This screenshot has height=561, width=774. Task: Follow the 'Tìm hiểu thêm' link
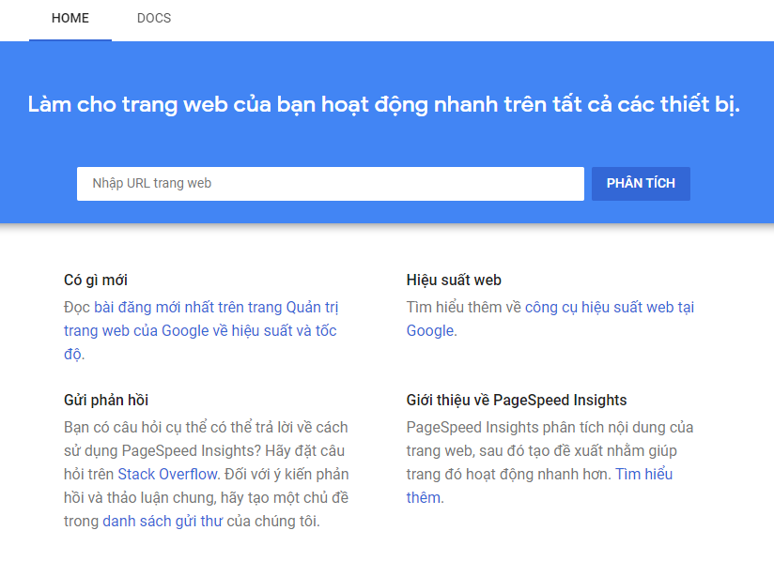click(643, 475)
